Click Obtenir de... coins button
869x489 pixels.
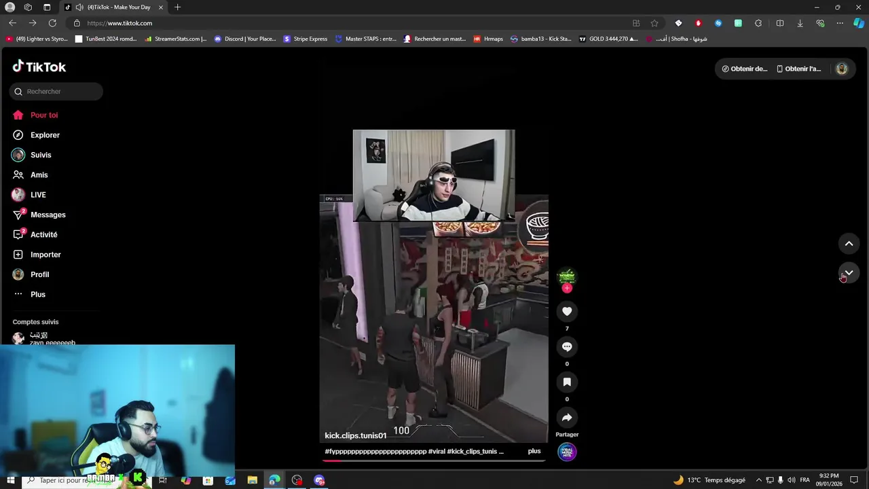[744, 69]
